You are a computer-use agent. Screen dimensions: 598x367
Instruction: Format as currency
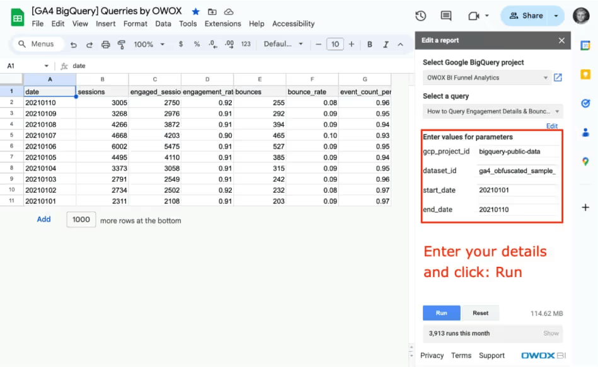(x=181, y=44)
